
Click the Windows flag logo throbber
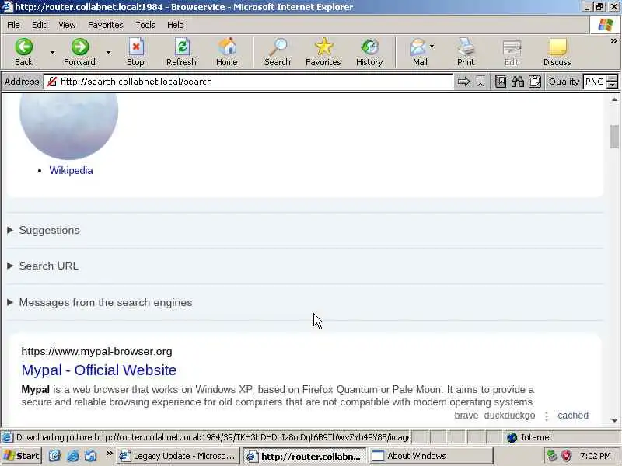(606, 25)
